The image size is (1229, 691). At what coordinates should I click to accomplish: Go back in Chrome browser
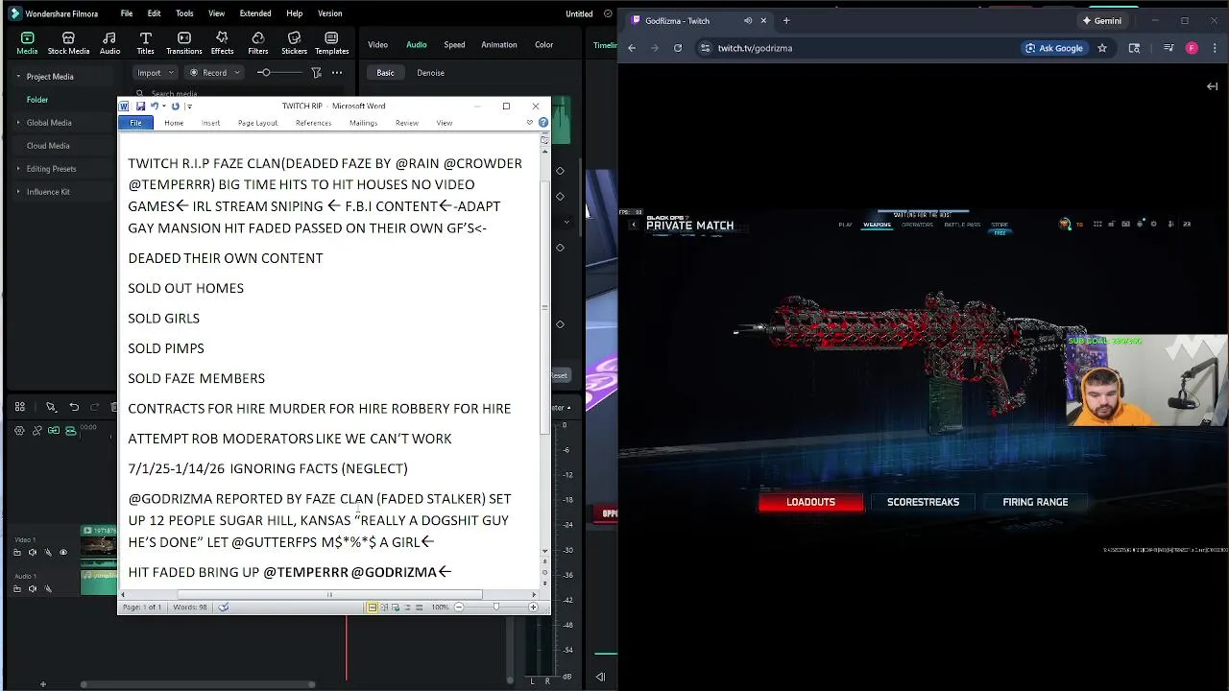click(632, 48)
